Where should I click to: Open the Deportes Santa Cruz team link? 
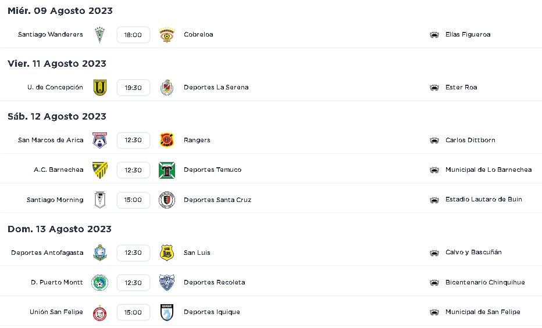point(217,200)
